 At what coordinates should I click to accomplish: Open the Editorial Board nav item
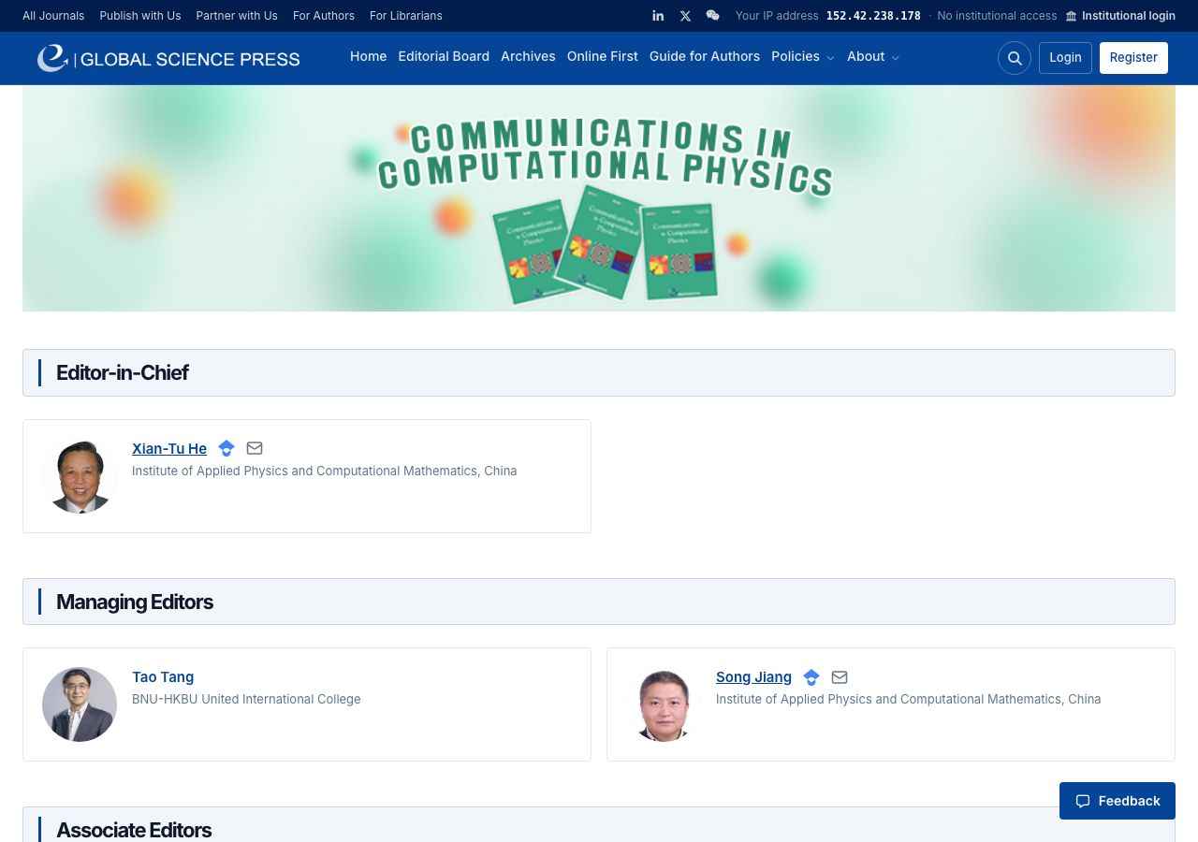pyautogui.click(x=444, y=57)
